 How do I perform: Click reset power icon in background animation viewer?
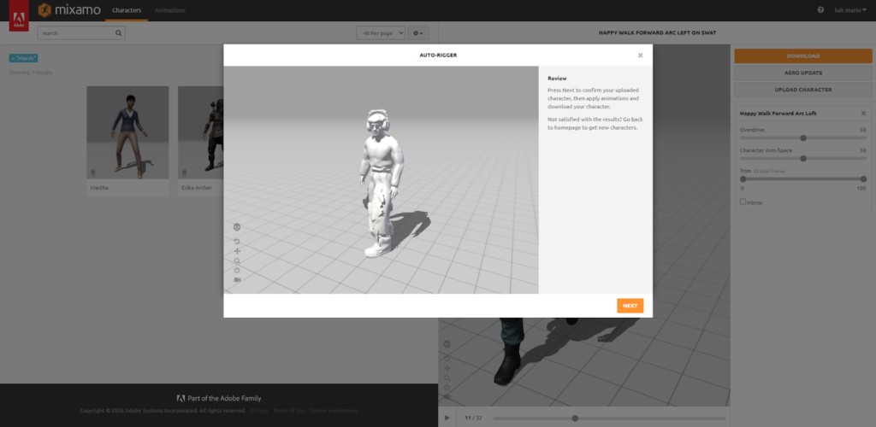pyautogui.click(x=447, y=387)
